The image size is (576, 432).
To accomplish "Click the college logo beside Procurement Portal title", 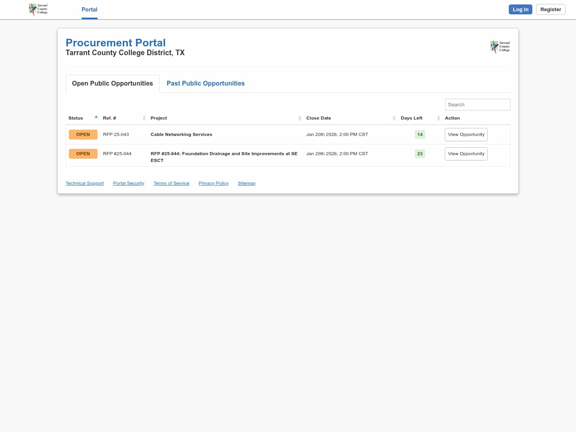I will point(500,47).
